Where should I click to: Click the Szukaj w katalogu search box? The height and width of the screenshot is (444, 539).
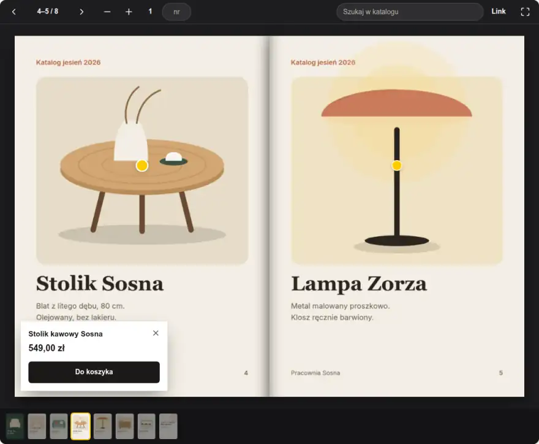410,12
